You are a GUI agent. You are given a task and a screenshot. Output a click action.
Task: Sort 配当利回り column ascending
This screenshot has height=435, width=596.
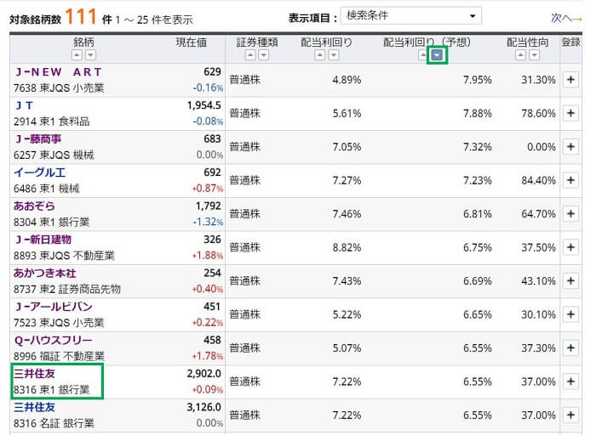point(320,55)
